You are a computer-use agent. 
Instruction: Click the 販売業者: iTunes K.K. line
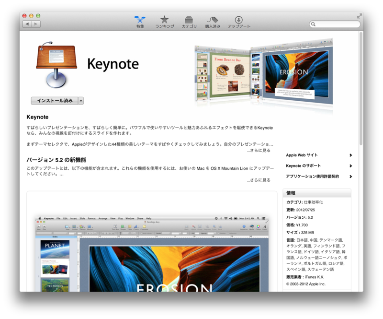point(305,277)
